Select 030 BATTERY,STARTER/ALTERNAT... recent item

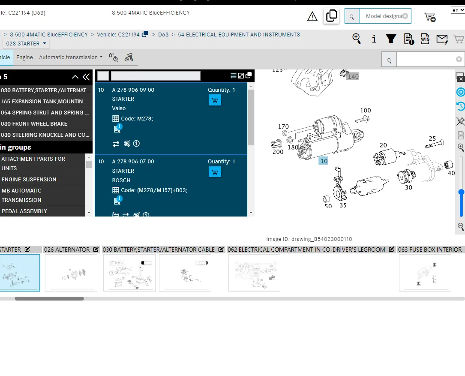pos(45,90)
